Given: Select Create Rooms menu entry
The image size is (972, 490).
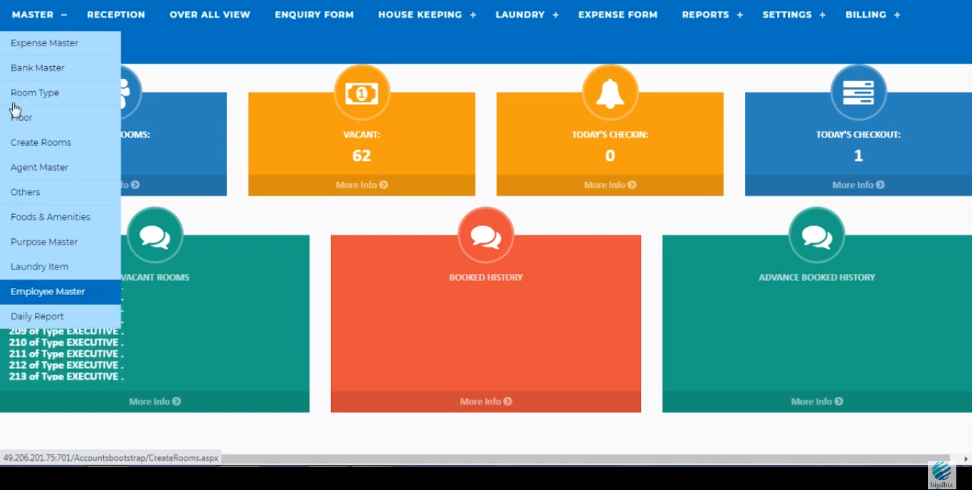Looking at the screenshot, I should click(60, 143).
